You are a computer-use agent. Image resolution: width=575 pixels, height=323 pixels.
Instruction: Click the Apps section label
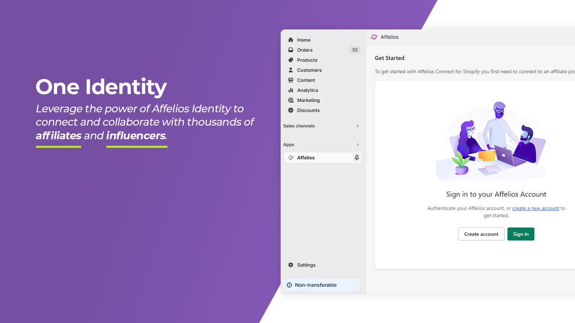point(289,144)
